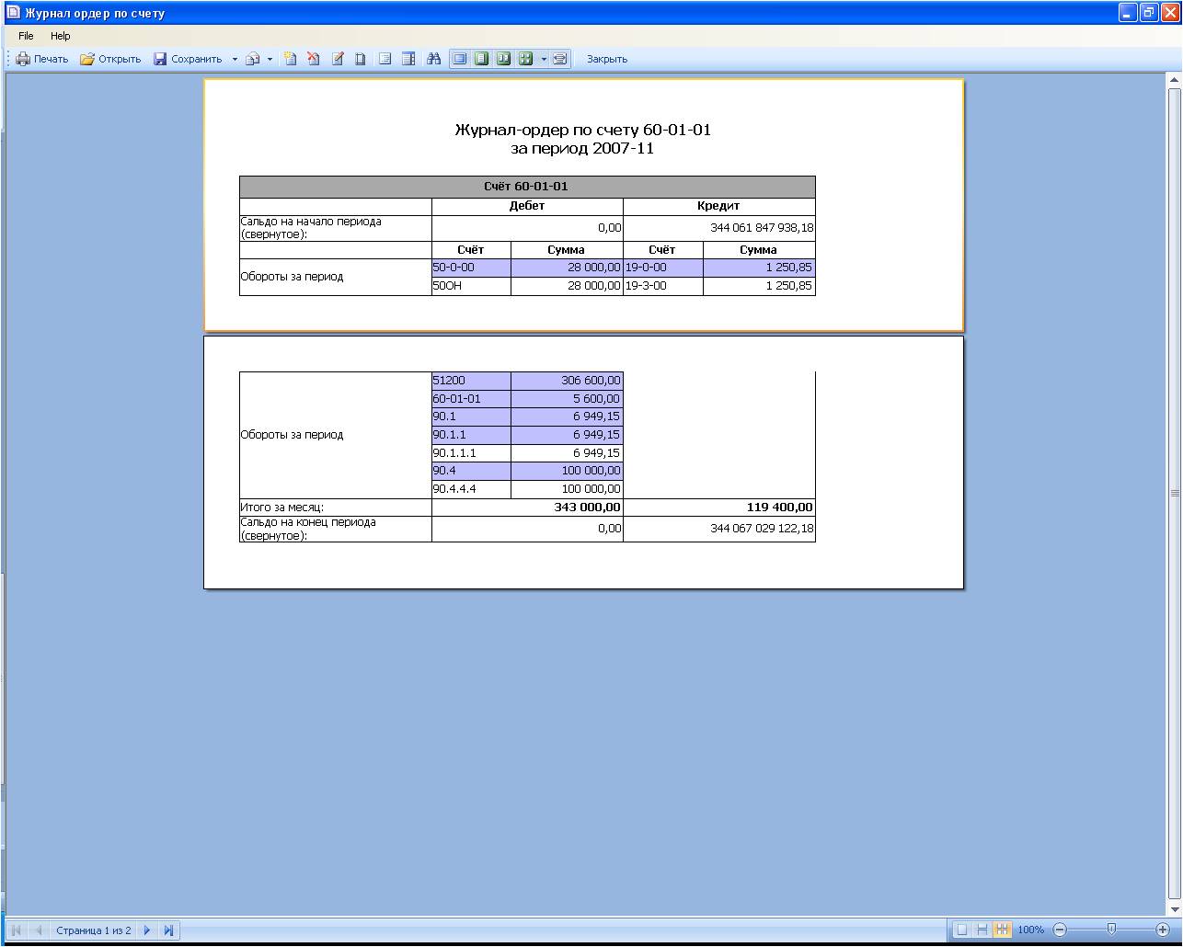1183x947 pixels.
Task: Click the account cell '51200'
Action: [471, 381]
